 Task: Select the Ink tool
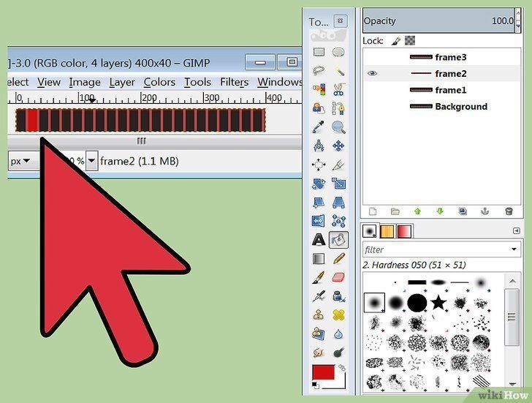click(x=338, y=296)
